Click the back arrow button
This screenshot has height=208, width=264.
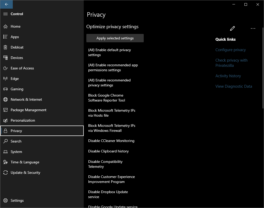pos(7,4)
